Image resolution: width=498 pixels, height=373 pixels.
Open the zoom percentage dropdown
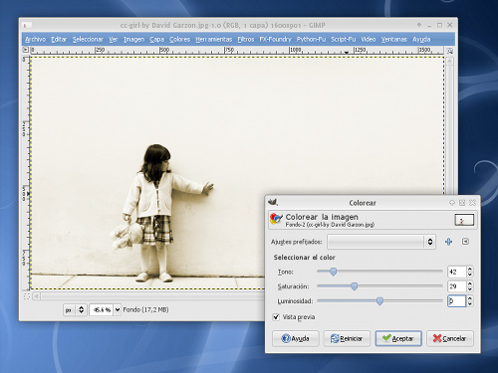(118, 310)
